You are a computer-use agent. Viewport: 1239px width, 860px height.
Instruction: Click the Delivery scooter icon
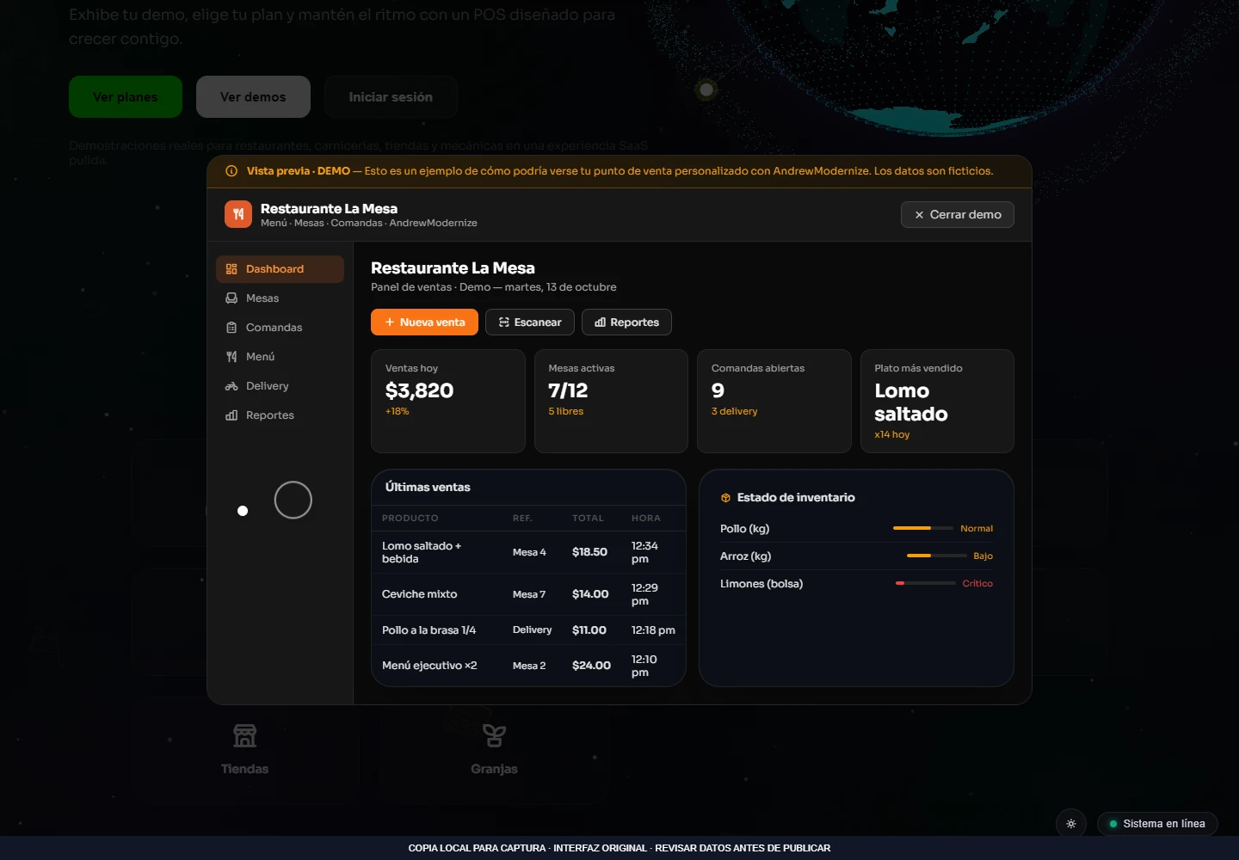tap(231, 386)
